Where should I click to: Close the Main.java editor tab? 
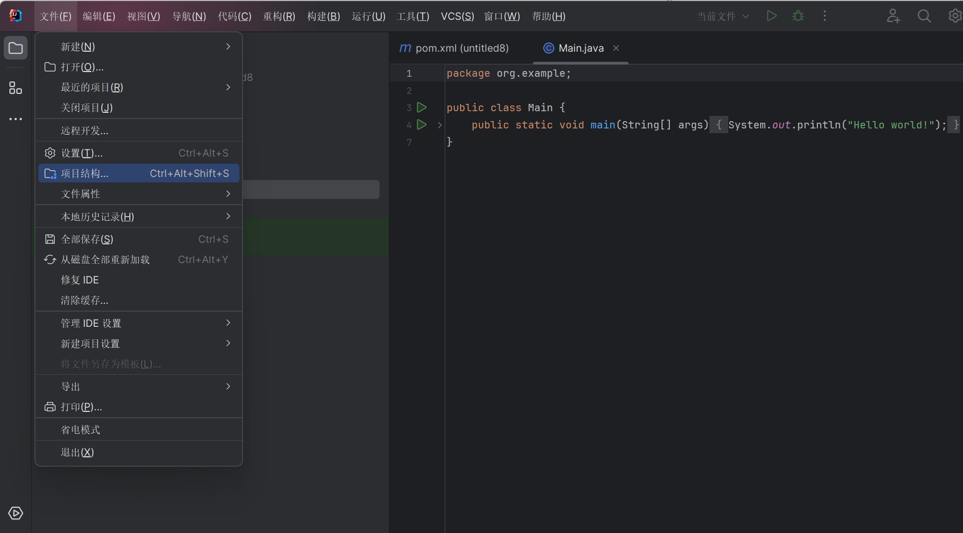(x=616, y=48)
